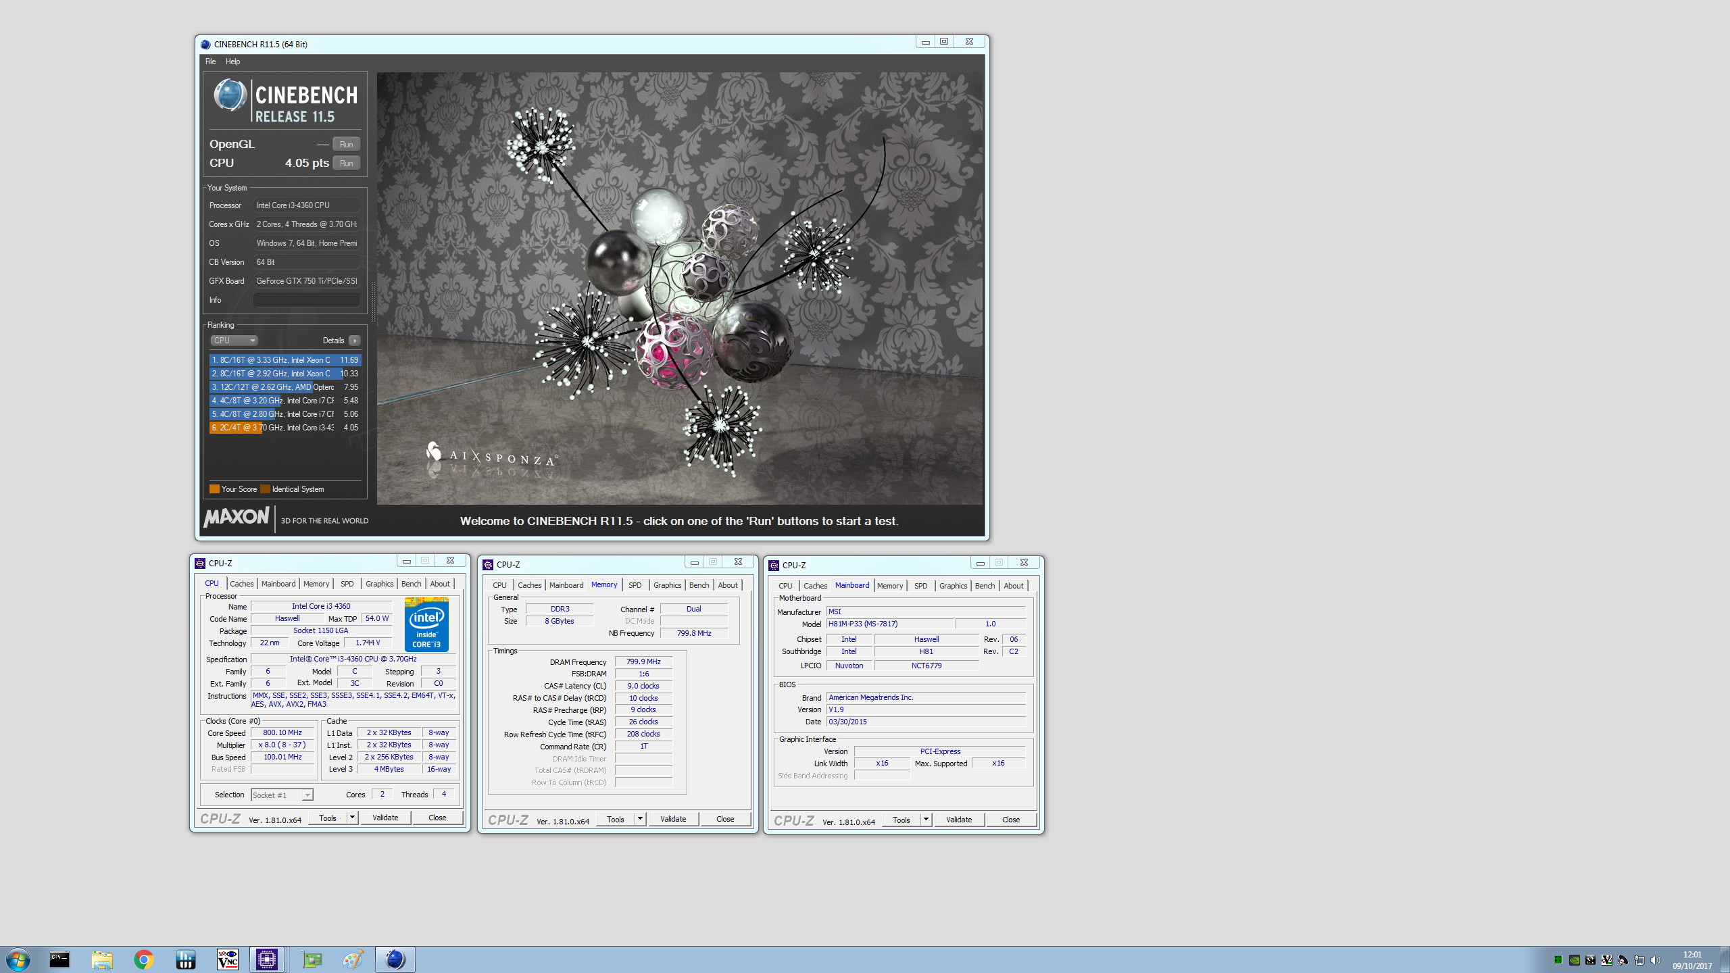Click the BIOS brand American Megatrends Inc.

[926, 697]
